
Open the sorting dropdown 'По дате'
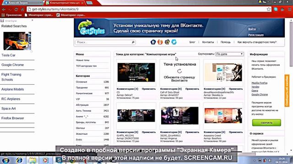pyautogui.click(x=229, y=54)
